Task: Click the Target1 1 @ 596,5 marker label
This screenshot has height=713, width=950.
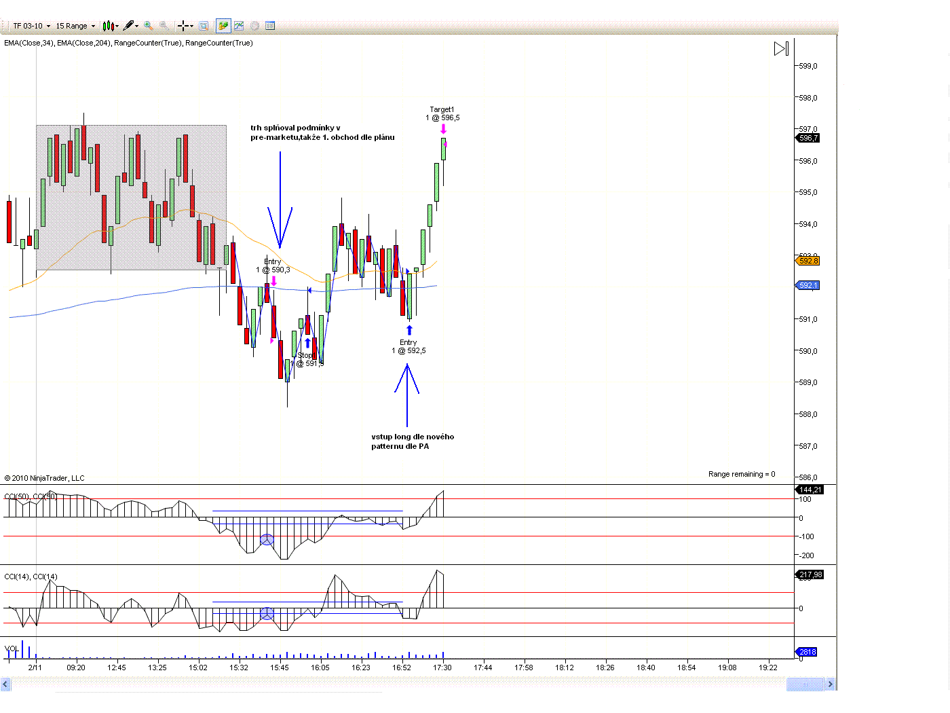Action: coord(442,113)
